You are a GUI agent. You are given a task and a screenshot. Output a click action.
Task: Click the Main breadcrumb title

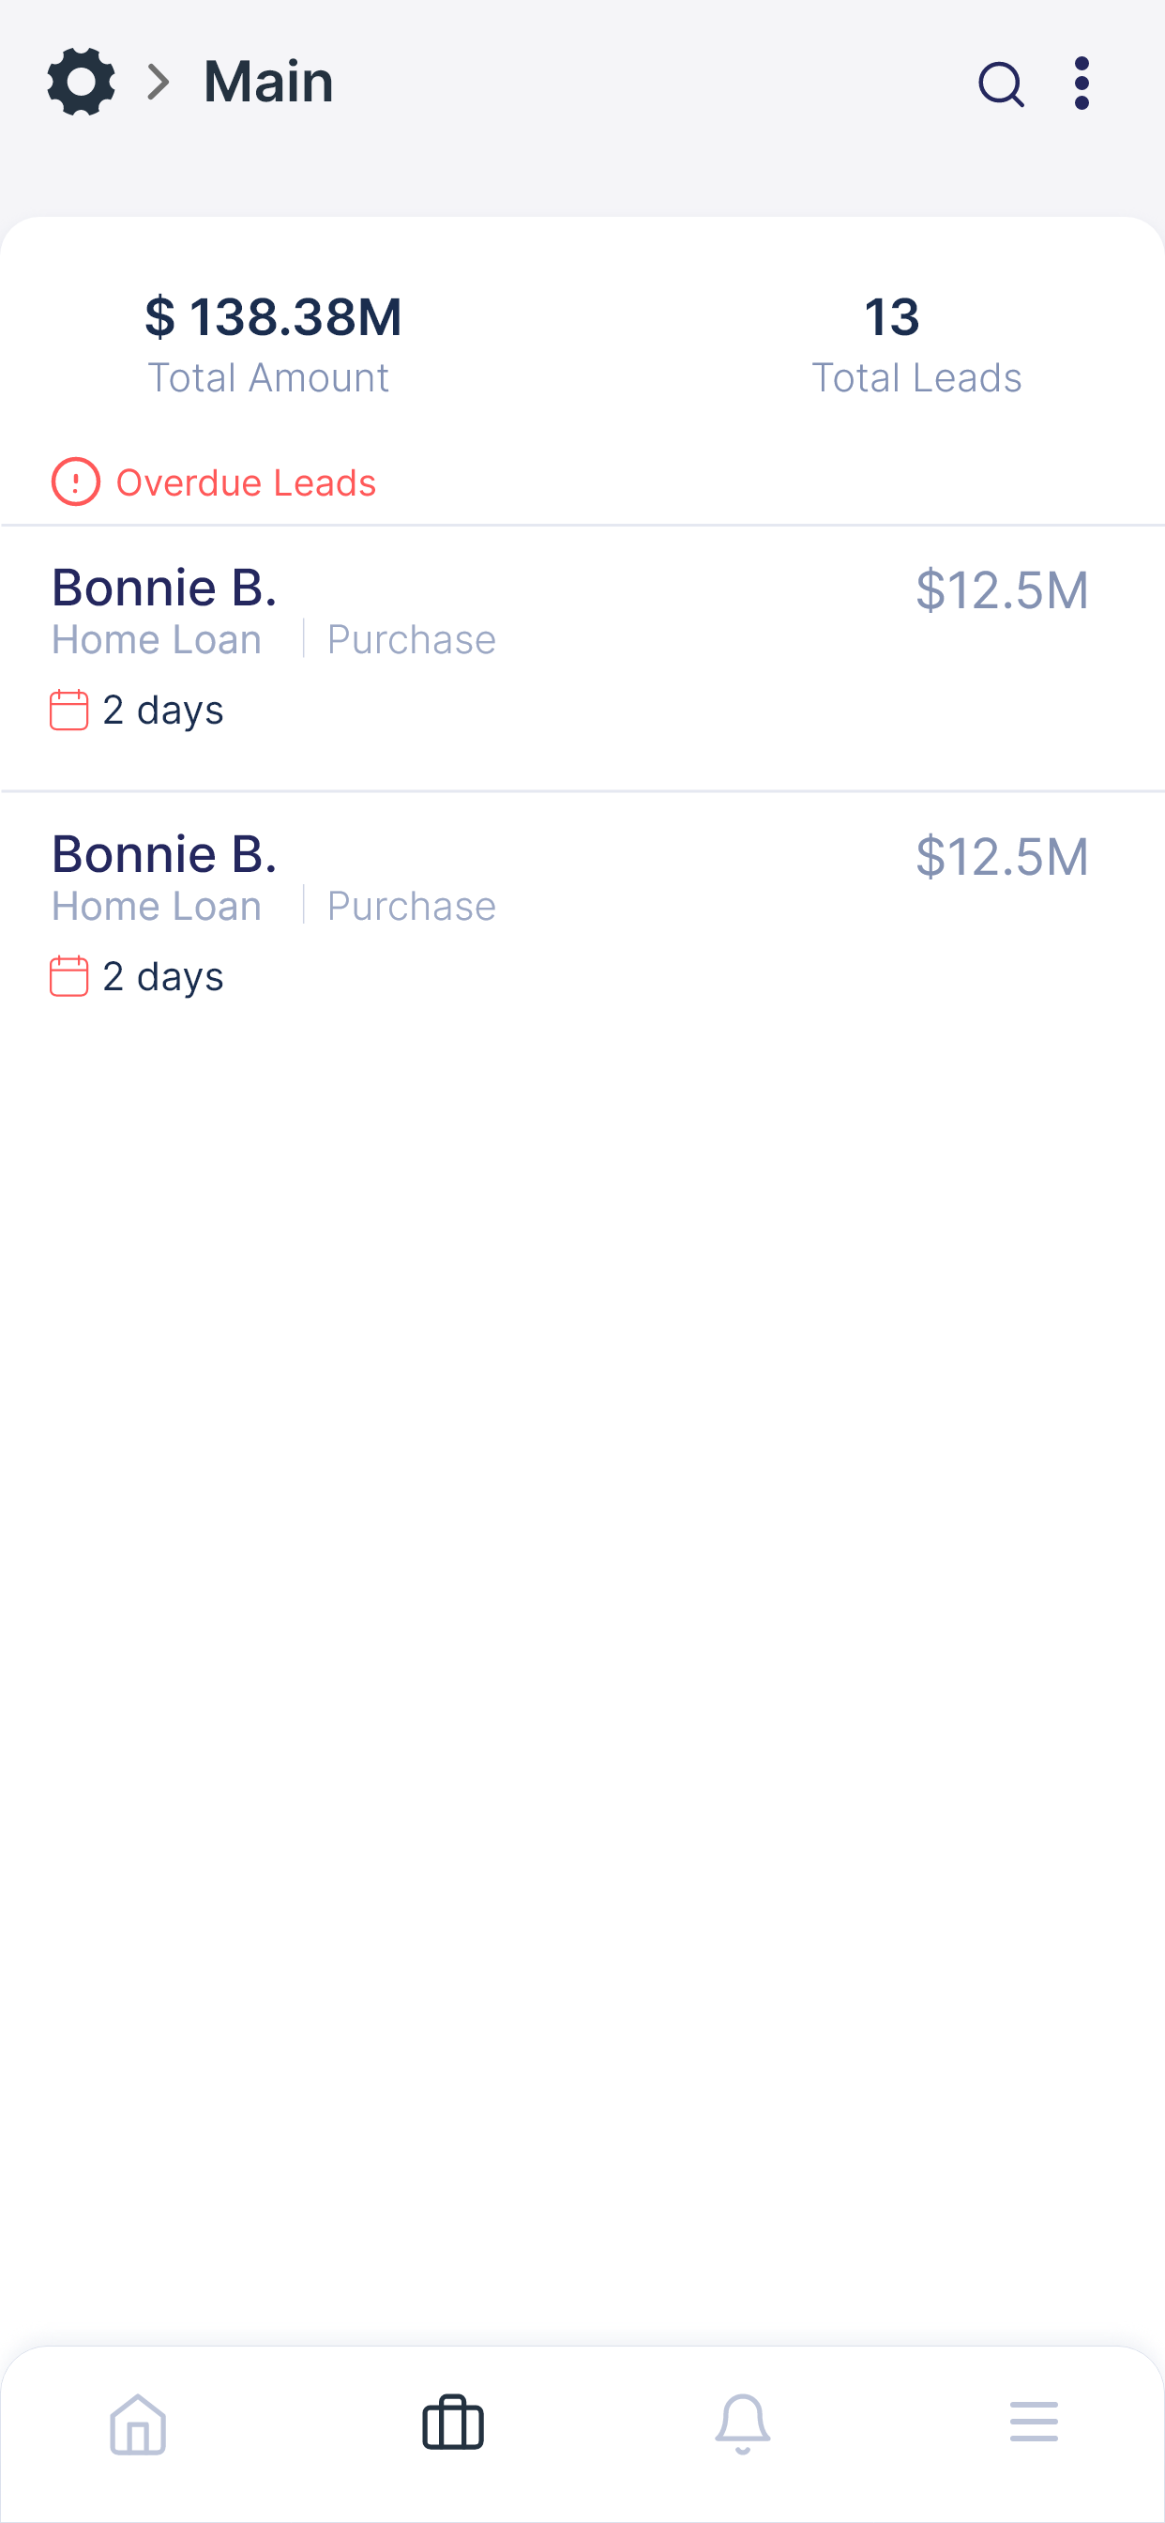[268, 83]
